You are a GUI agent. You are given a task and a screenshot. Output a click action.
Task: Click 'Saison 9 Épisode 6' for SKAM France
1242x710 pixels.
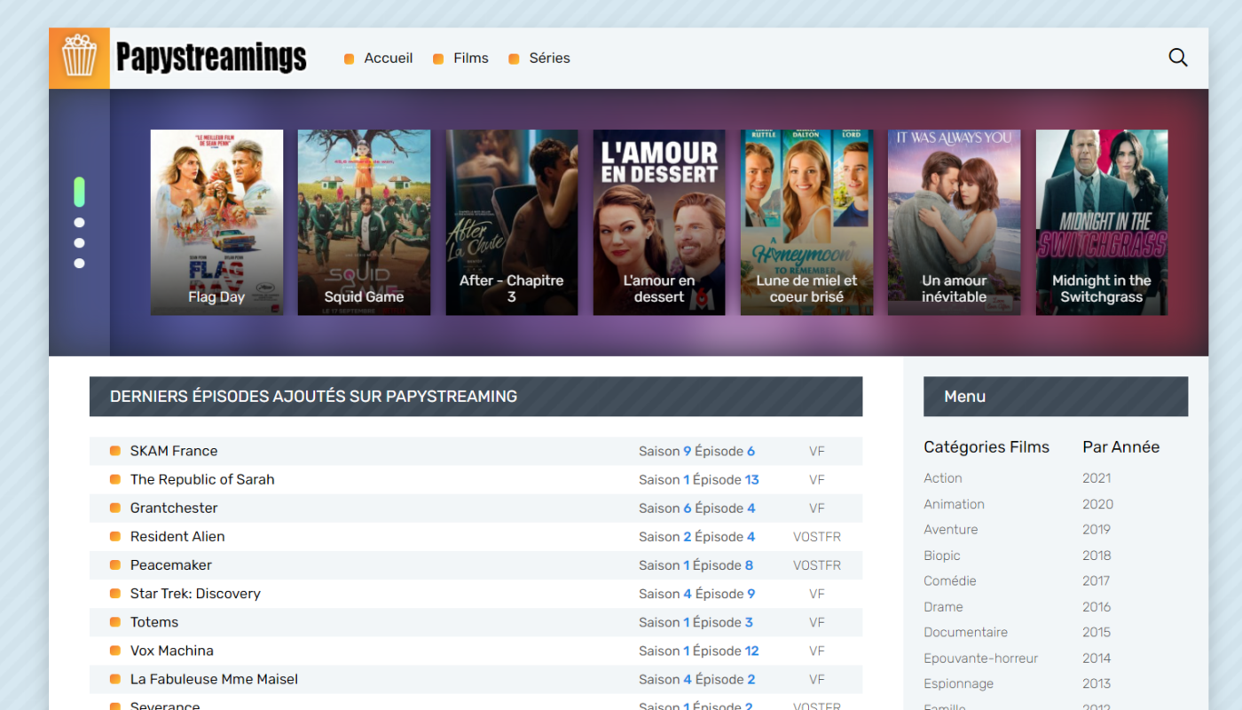click(x=697, y=451)
